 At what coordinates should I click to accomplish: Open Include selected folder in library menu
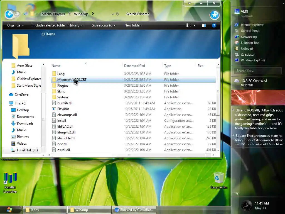pos(58,25)
